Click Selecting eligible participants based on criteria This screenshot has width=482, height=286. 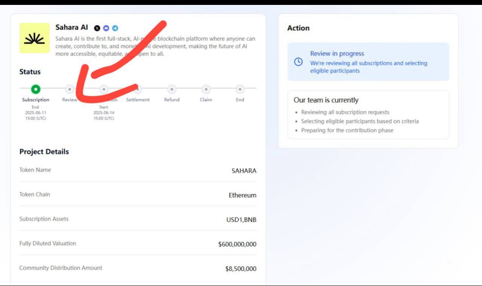(360, 121)
